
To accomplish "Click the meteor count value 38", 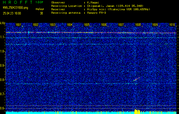I will (41, 13).
